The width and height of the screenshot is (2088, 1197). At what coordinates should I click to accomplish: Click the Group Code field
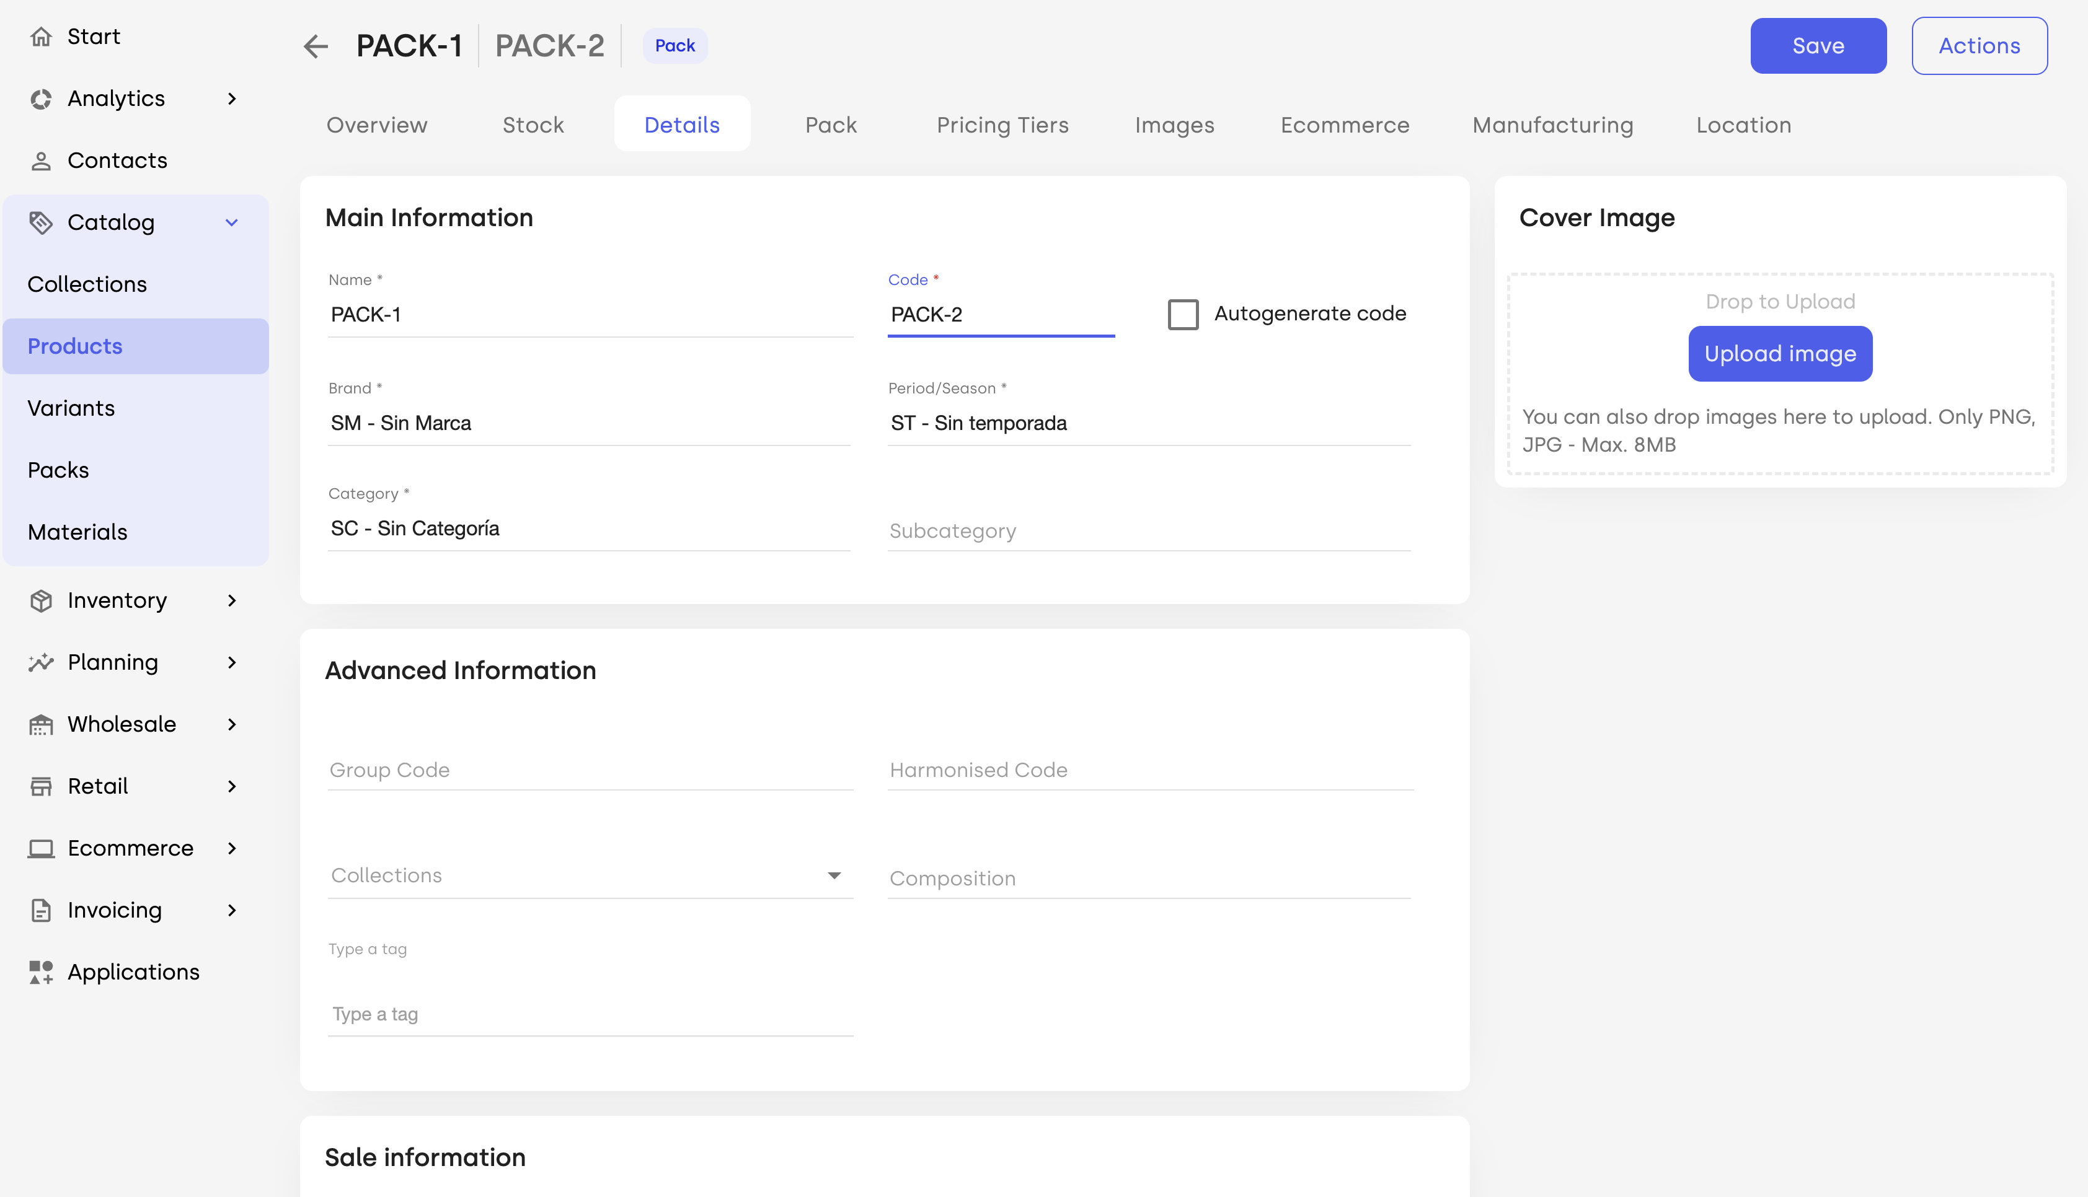(590, 770)
